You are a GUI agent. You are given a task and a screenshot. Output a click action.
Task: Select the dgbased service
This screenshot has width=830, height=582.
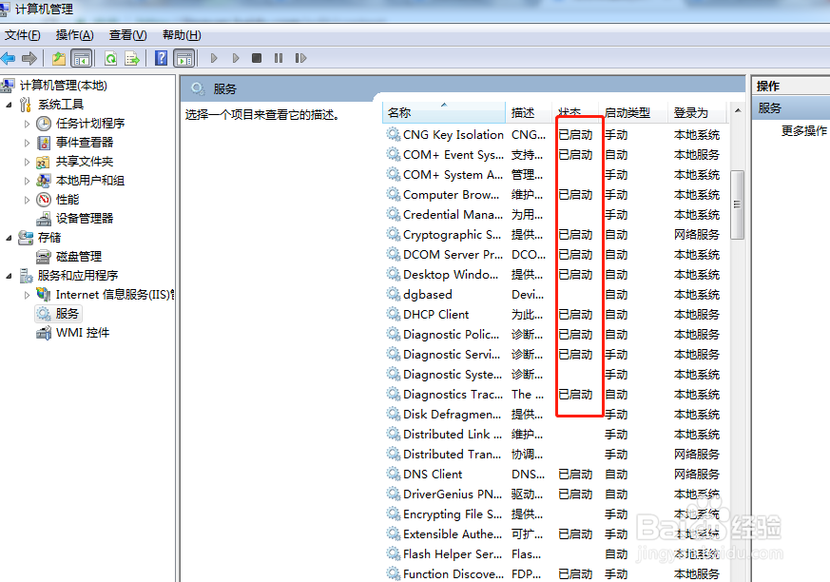click(x=555, y=295)
